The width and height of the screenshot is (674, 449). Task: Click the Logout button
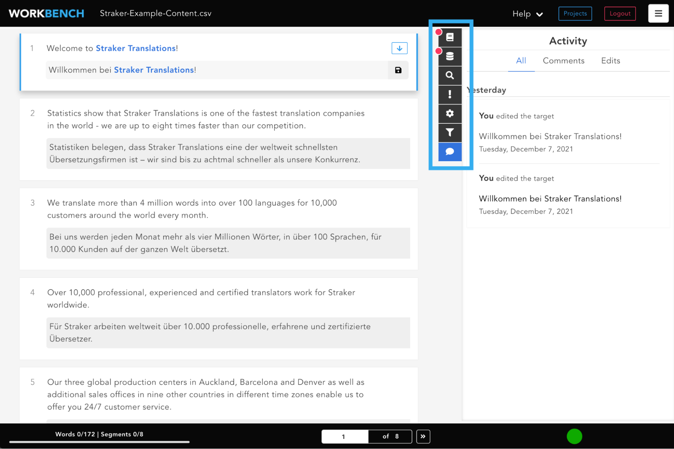620,13
